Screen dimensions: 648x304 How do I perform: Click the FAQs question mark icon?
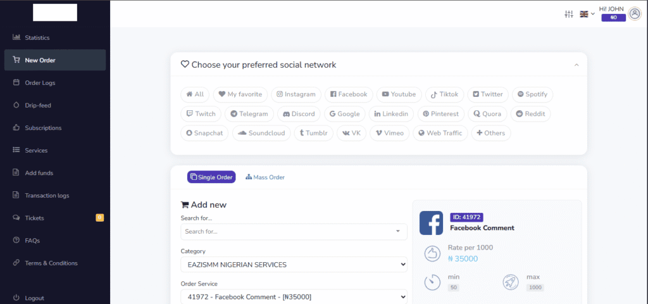pyautogui.click(x=16, y=240)
